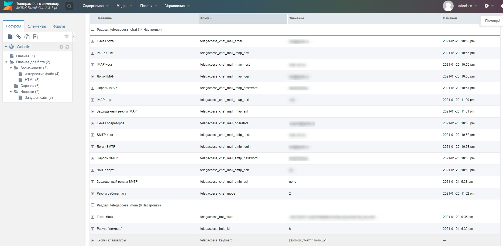Click the E-mail операторов setting name
Viewport: 503px width, 246px height.
click(x=111, y=123)
